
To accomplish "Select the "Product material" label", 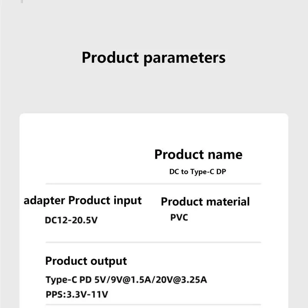I will [205, 202].
